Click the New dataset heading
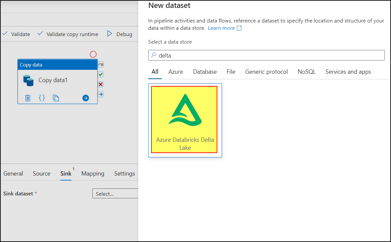This screenshot has height=242, width=391. tap(169, 5)
